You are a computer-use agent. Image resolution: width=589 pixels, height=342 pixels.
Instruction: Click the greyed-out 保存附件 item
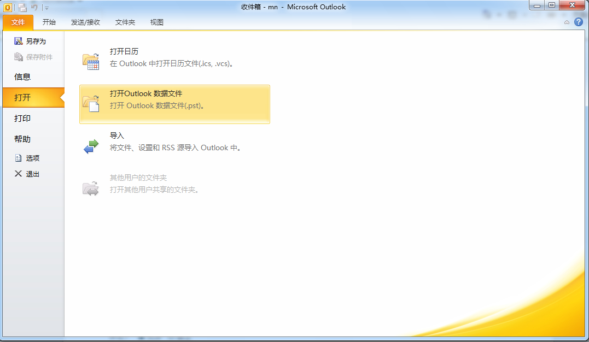(x=33, y=57)
